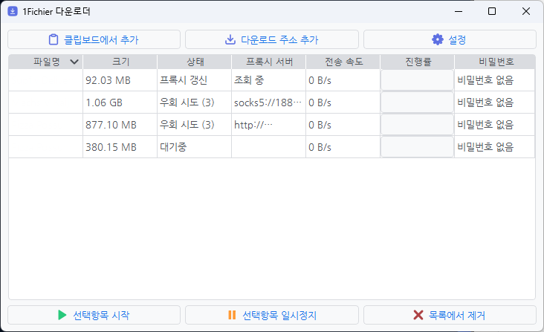Viewport: 544px width, 332px height.
Task: Click the 다운로드 주소 추가 button label
Action: 279,40
